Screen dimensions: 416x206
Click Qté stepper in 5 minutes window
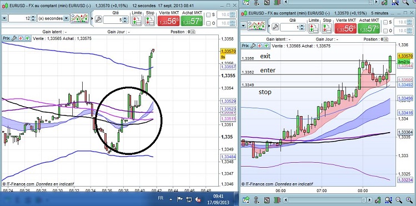click(x=302, y=27)
